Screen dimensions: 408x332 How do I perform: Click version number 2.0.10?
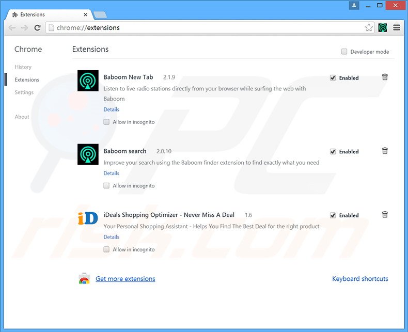tap(164, 151)
